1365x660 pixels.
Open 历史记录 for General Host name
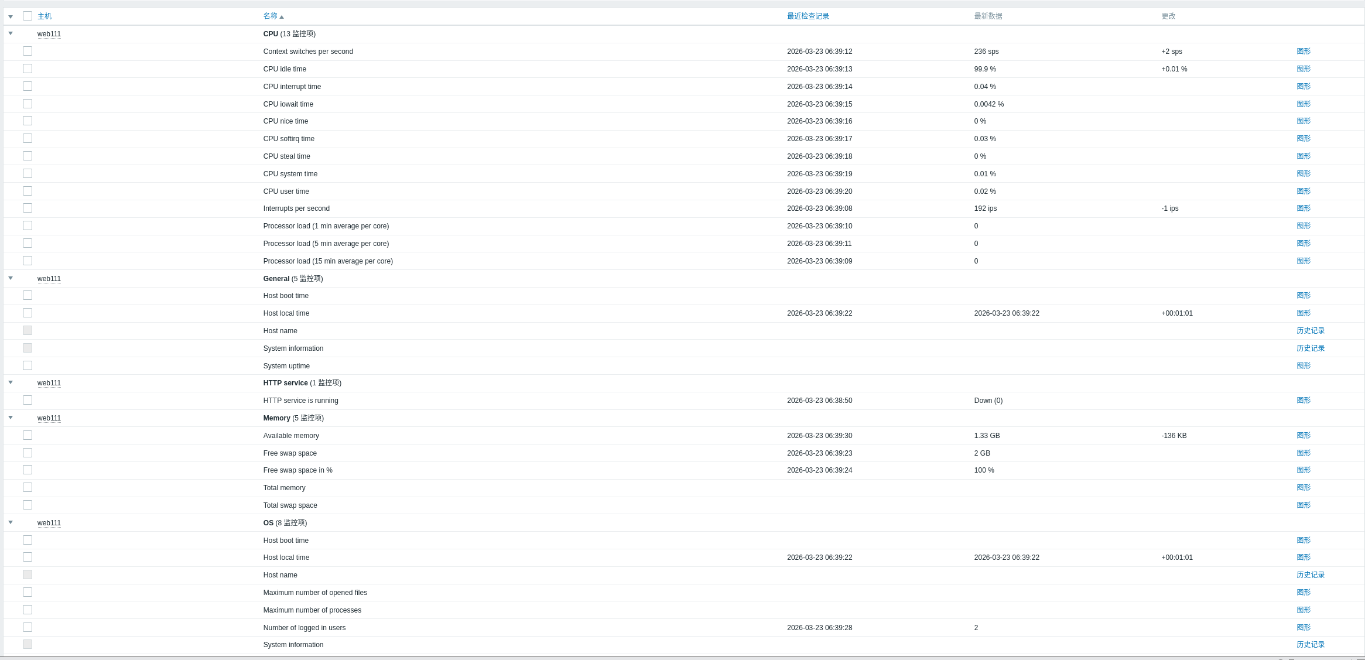click(1310, 331)
